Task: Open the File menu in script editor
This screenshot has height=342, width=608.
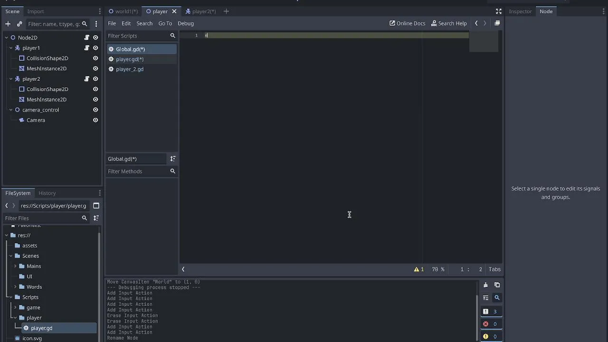Action: click(x=112, y=23)
